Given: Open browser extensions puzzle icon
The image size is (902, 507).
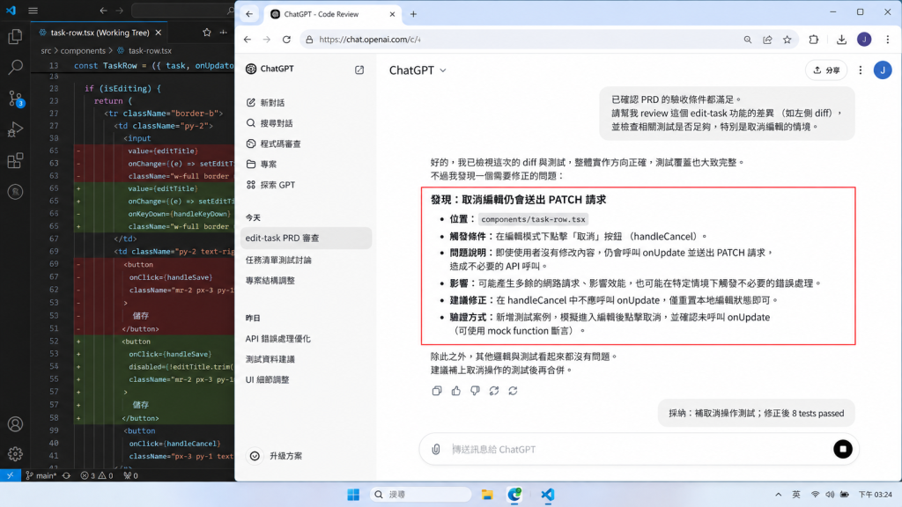Looking at the screenshot, I should click(813, 39).
